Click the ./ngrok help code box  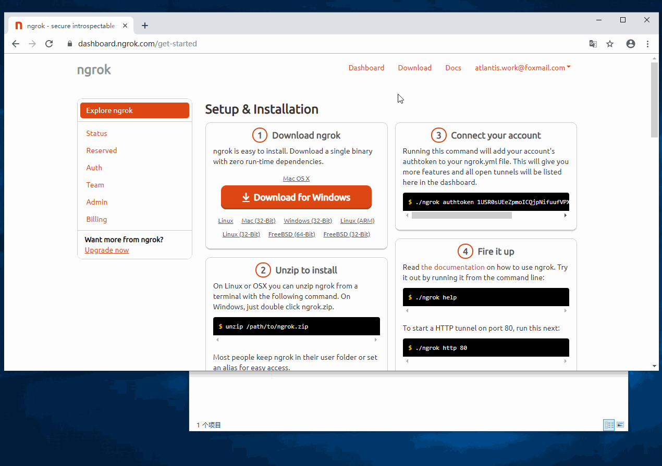[x=486, y=297]
